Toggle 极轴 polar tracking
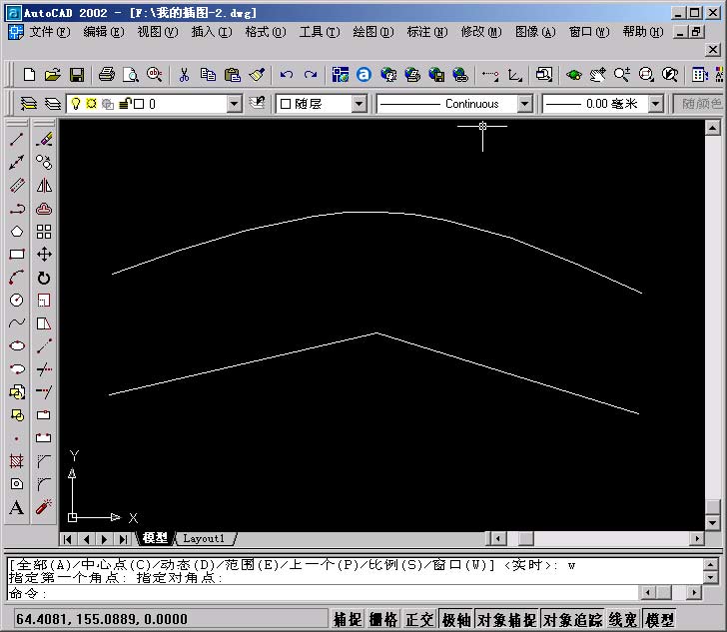Image resolution: width=727 pixels, height=632 pixels. 455,619
